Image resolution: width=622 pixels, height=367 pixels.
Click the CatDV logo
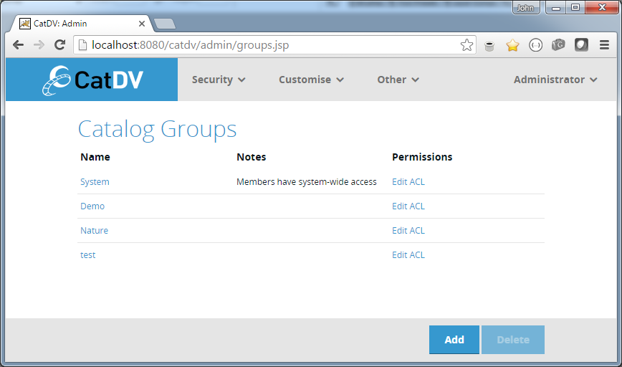coord(92,80)
